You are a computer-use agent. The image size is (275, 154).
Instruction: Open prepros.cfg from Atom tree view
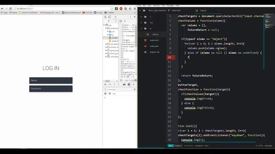click(154, 52)
